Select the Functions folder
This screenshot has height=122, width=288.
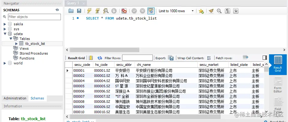pyautogui.click(x=27, y=58)
